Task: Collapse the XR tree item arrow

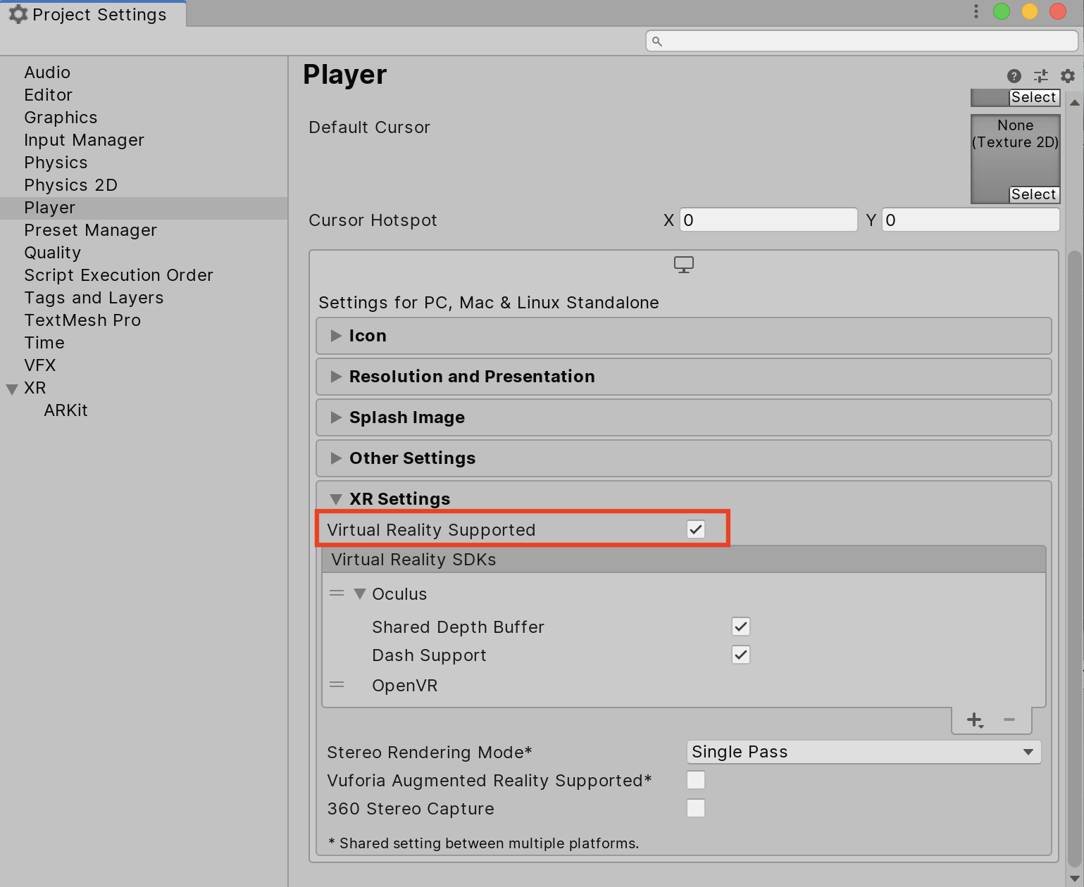Action: pos(12,389)
